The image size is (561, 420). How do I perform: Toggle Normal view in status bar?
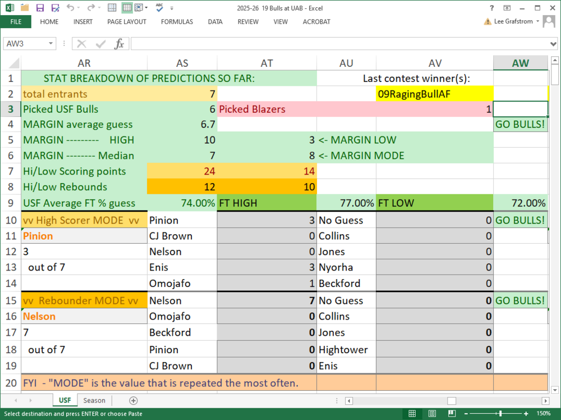point(412,414)
